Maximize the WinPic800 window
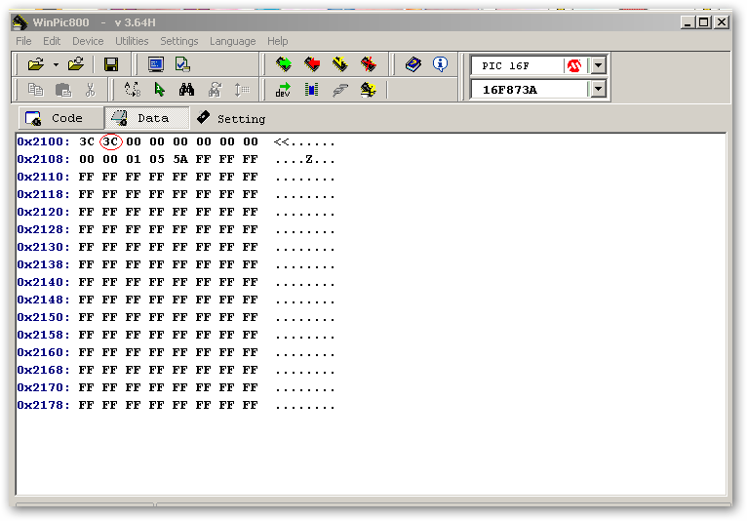The image size is (747, 521). coord(704,21)
